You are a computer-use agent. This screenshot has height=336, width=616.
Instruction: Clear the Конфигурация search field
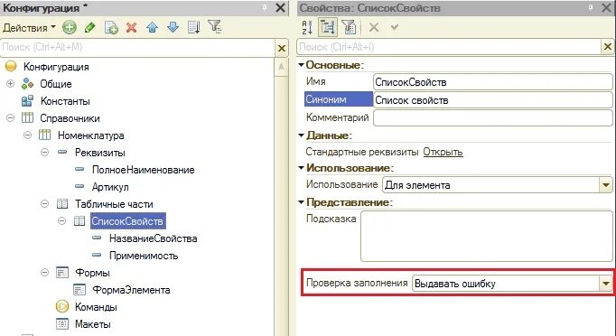[x=282, y=49]
